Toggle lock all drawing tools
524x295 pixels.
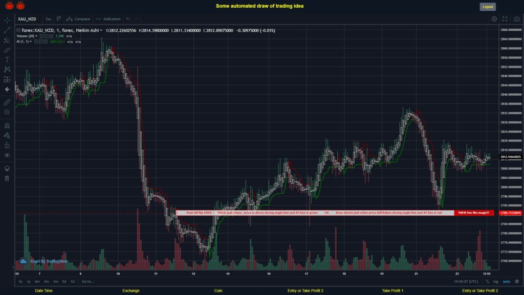7,145
